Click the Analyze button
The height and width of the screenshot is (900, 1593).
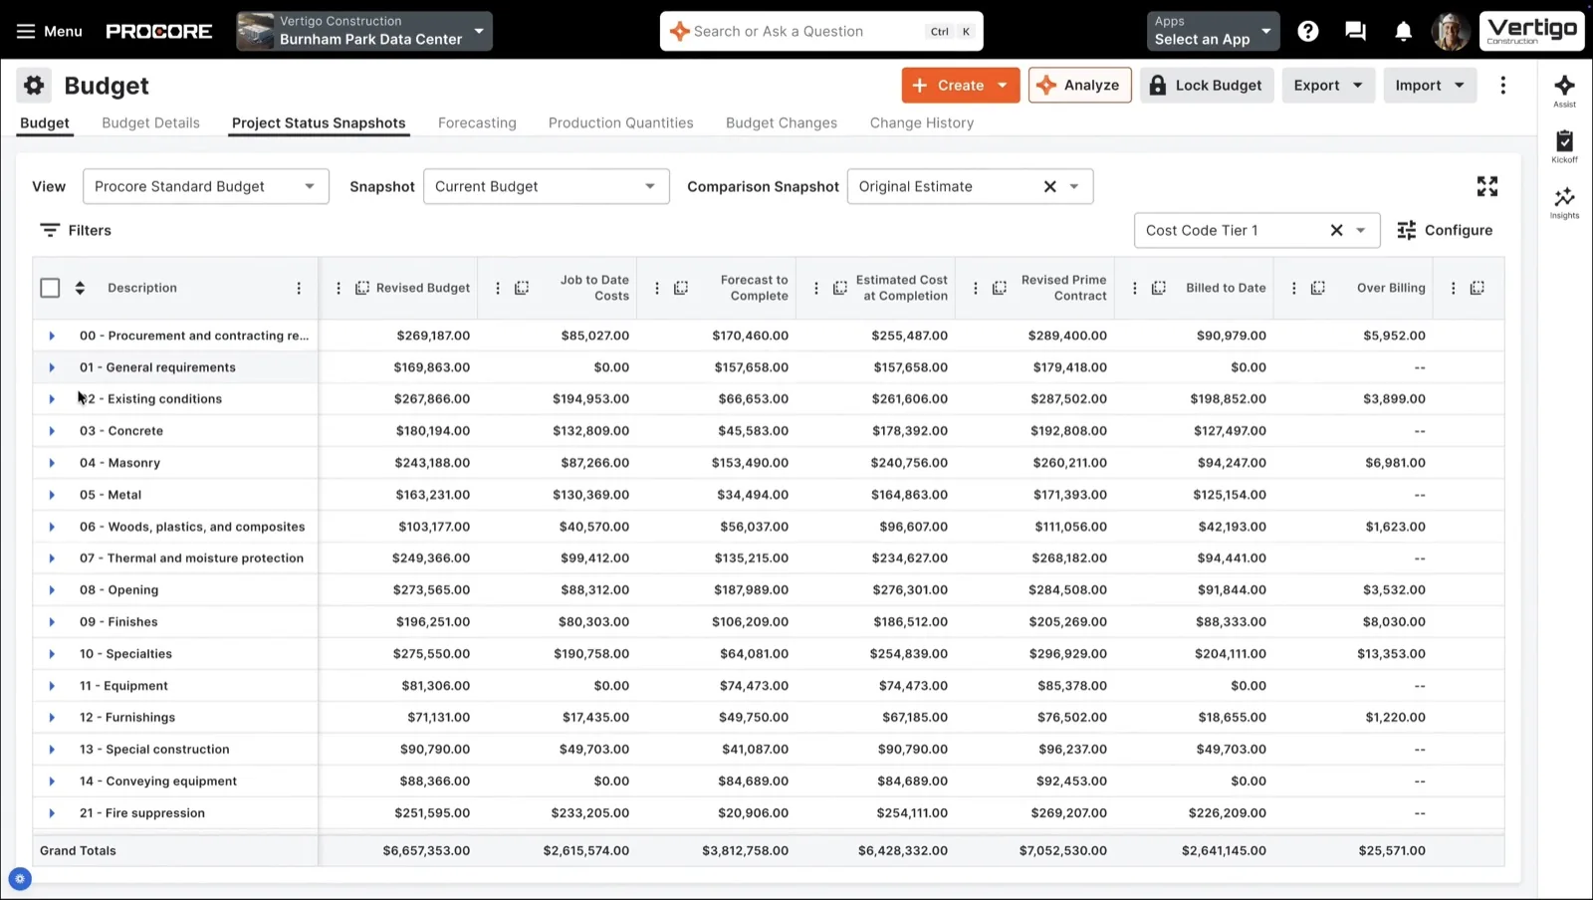pos(1079,86)
